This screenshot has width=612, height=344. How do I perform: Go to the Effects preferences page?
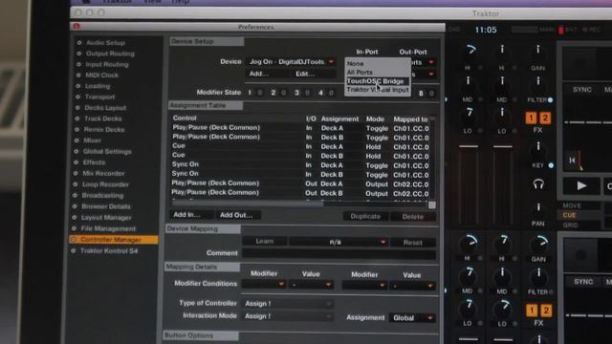tap(94, 162)
